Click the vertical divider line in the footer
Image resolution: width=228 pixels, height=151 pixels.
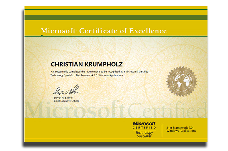[x=162, y=131]
